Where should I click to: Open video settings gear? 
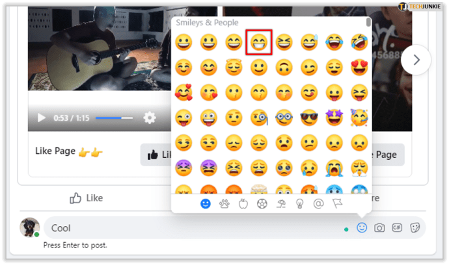(150, 118)
